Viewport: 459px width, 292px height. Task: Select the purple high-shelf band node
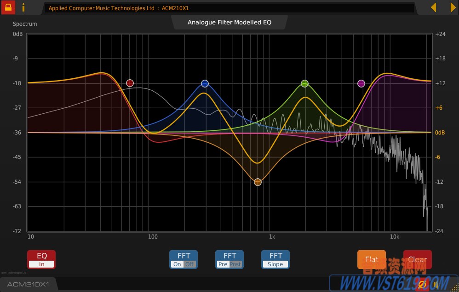[361, 83]
